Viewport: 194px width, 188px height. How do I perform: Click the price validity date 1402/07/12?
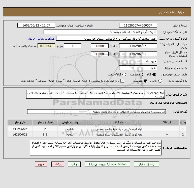(x=138, y=54)
